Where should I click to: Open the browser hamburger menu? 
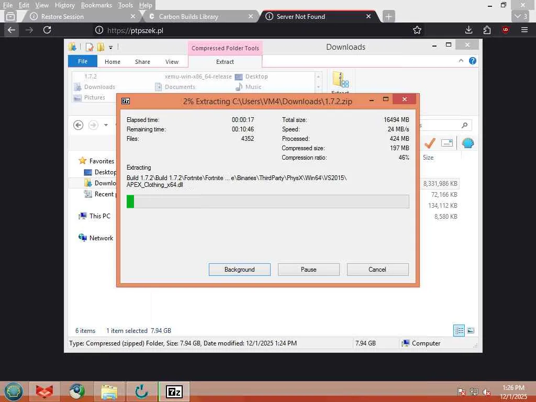524,30
